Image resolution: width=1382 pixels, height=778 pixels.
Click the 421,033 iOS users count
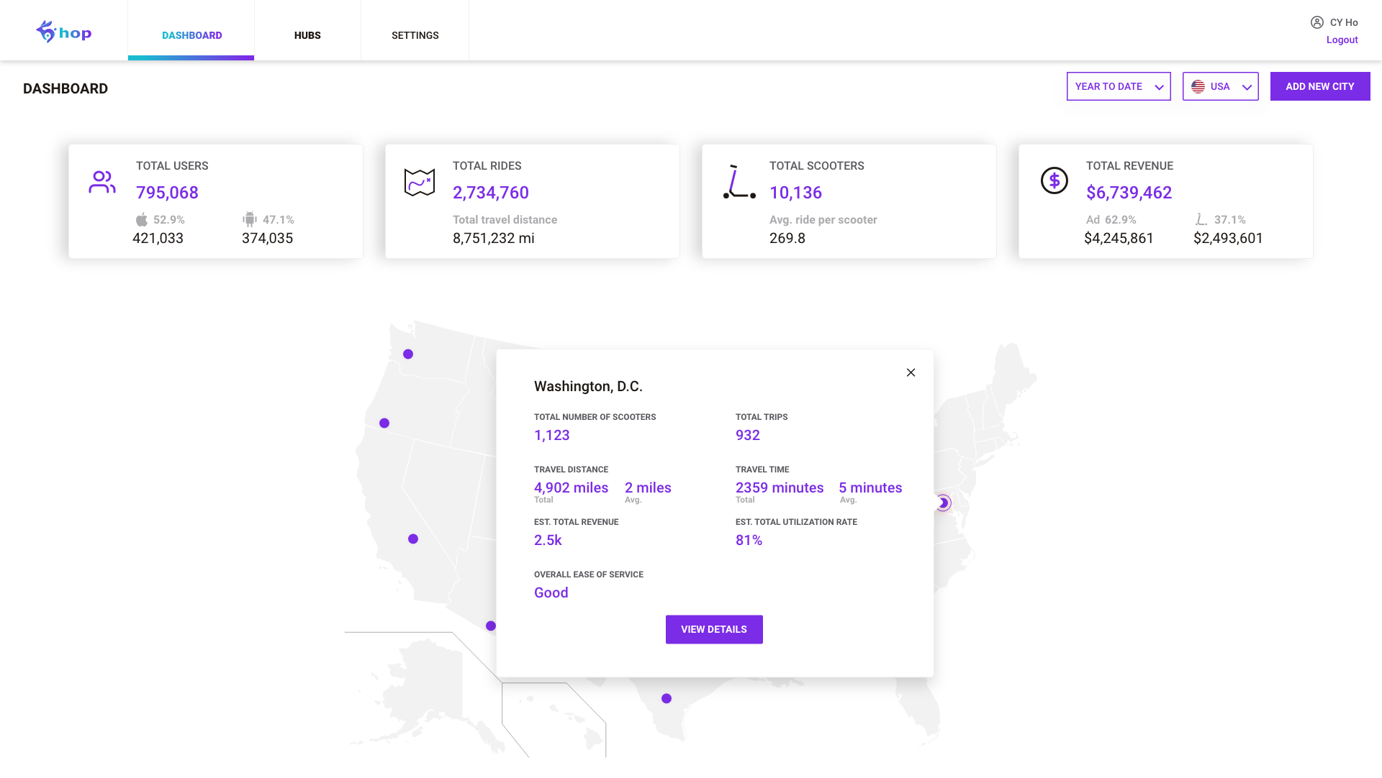coord(158,238)
